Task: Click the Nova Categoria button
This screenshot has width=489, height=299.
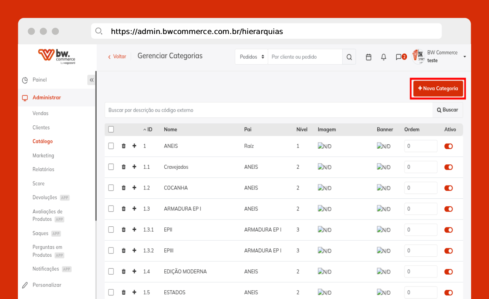Action: click(438, 88)
